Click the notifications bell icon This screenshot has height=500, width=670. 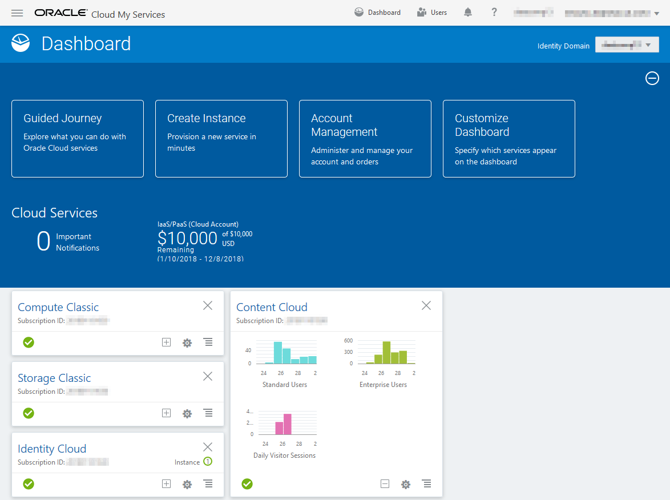pyautogui.click(x=467, y=12)
